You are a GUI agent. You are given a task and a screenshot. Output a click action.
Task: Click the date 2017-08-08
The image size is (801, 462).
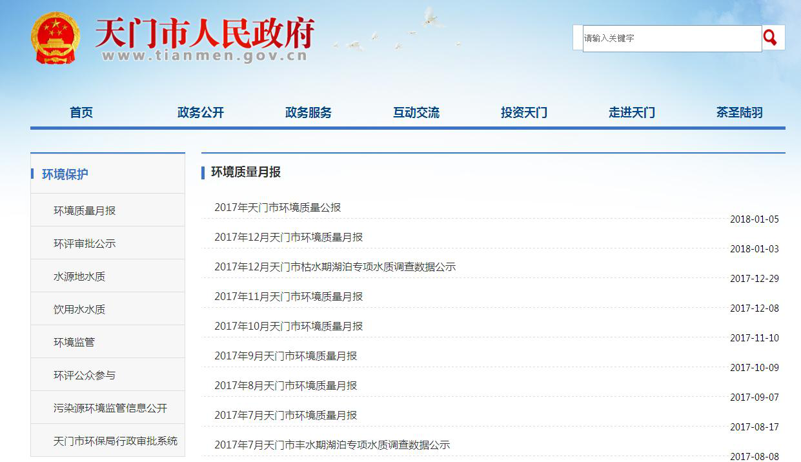(755, 457)
